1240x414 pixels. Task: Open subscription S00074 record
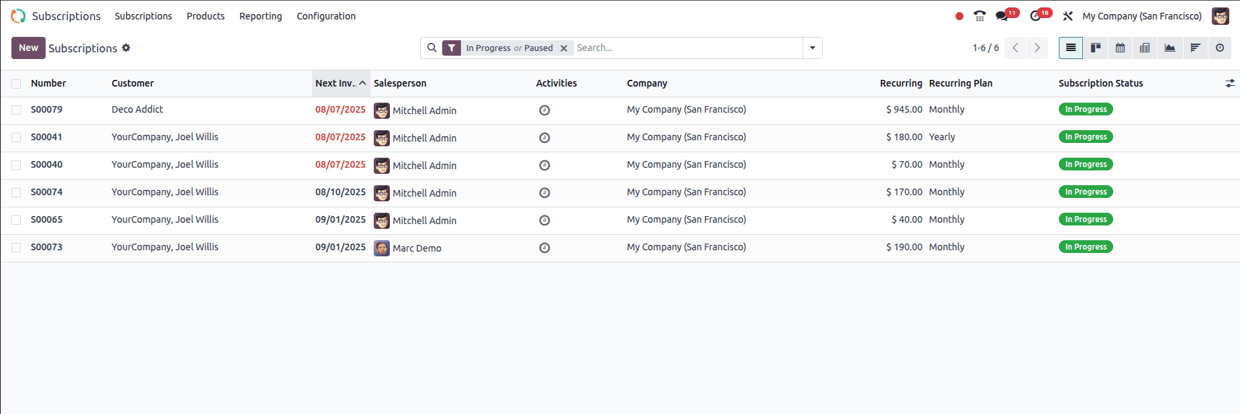pos(47,192)
